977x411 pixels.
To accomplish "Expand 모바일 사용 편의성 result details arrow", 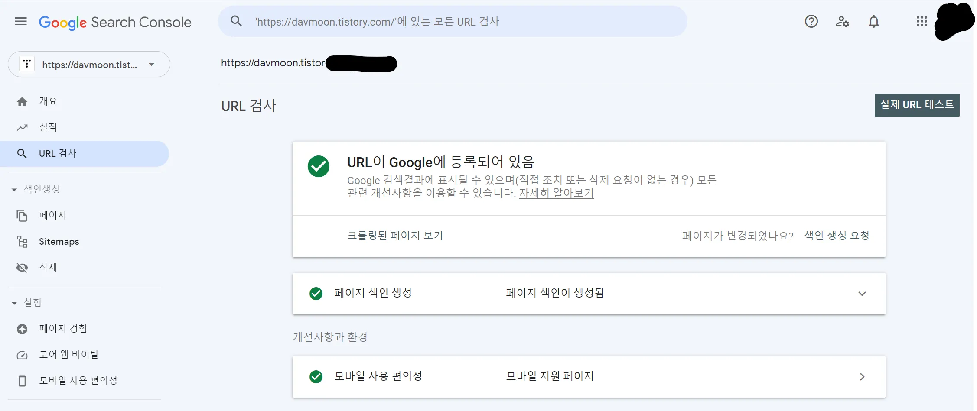I will 863,376.
